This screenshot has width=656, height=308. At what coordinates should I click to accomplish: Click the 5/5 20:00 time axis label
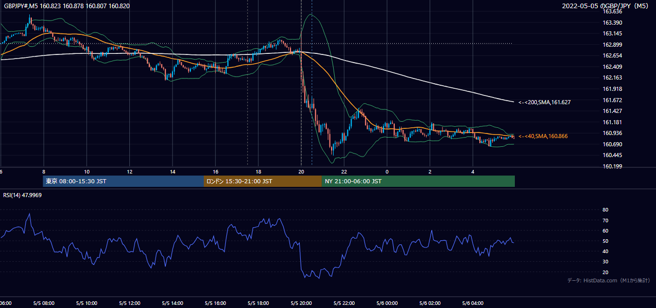point(301,303)
